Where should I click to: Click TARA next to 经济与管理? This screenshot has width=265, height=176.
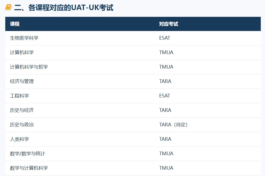(x=165, y=81)
